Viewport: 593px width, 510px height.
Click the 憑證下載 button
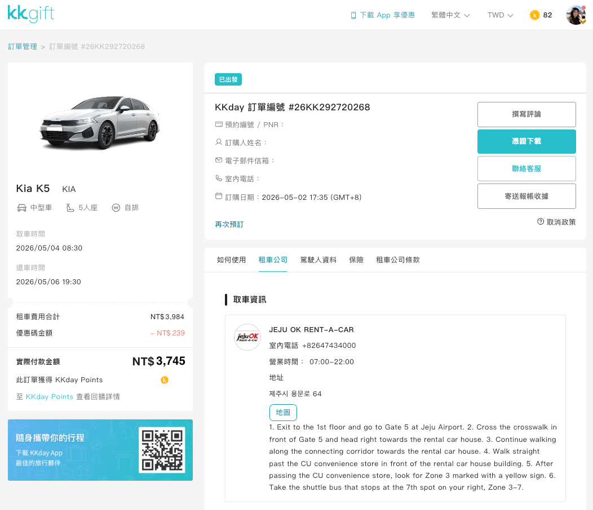click(526, 141)
